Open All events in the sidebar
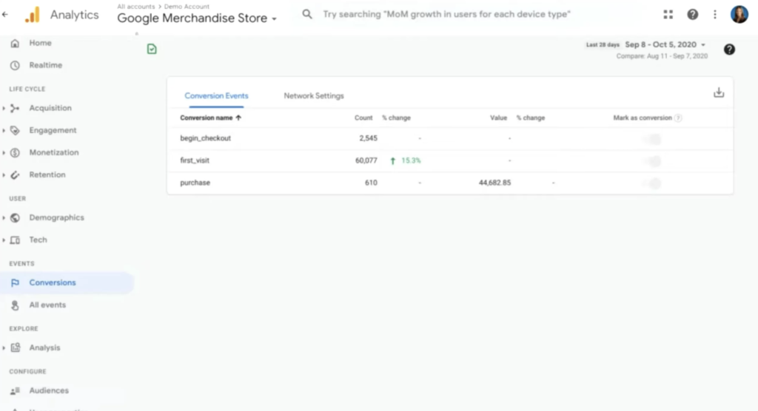 47,305
